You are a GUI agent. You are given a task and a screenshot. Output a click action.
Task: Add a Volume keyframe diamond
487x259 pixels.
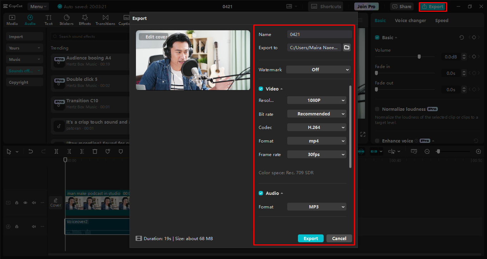point(474,57)
